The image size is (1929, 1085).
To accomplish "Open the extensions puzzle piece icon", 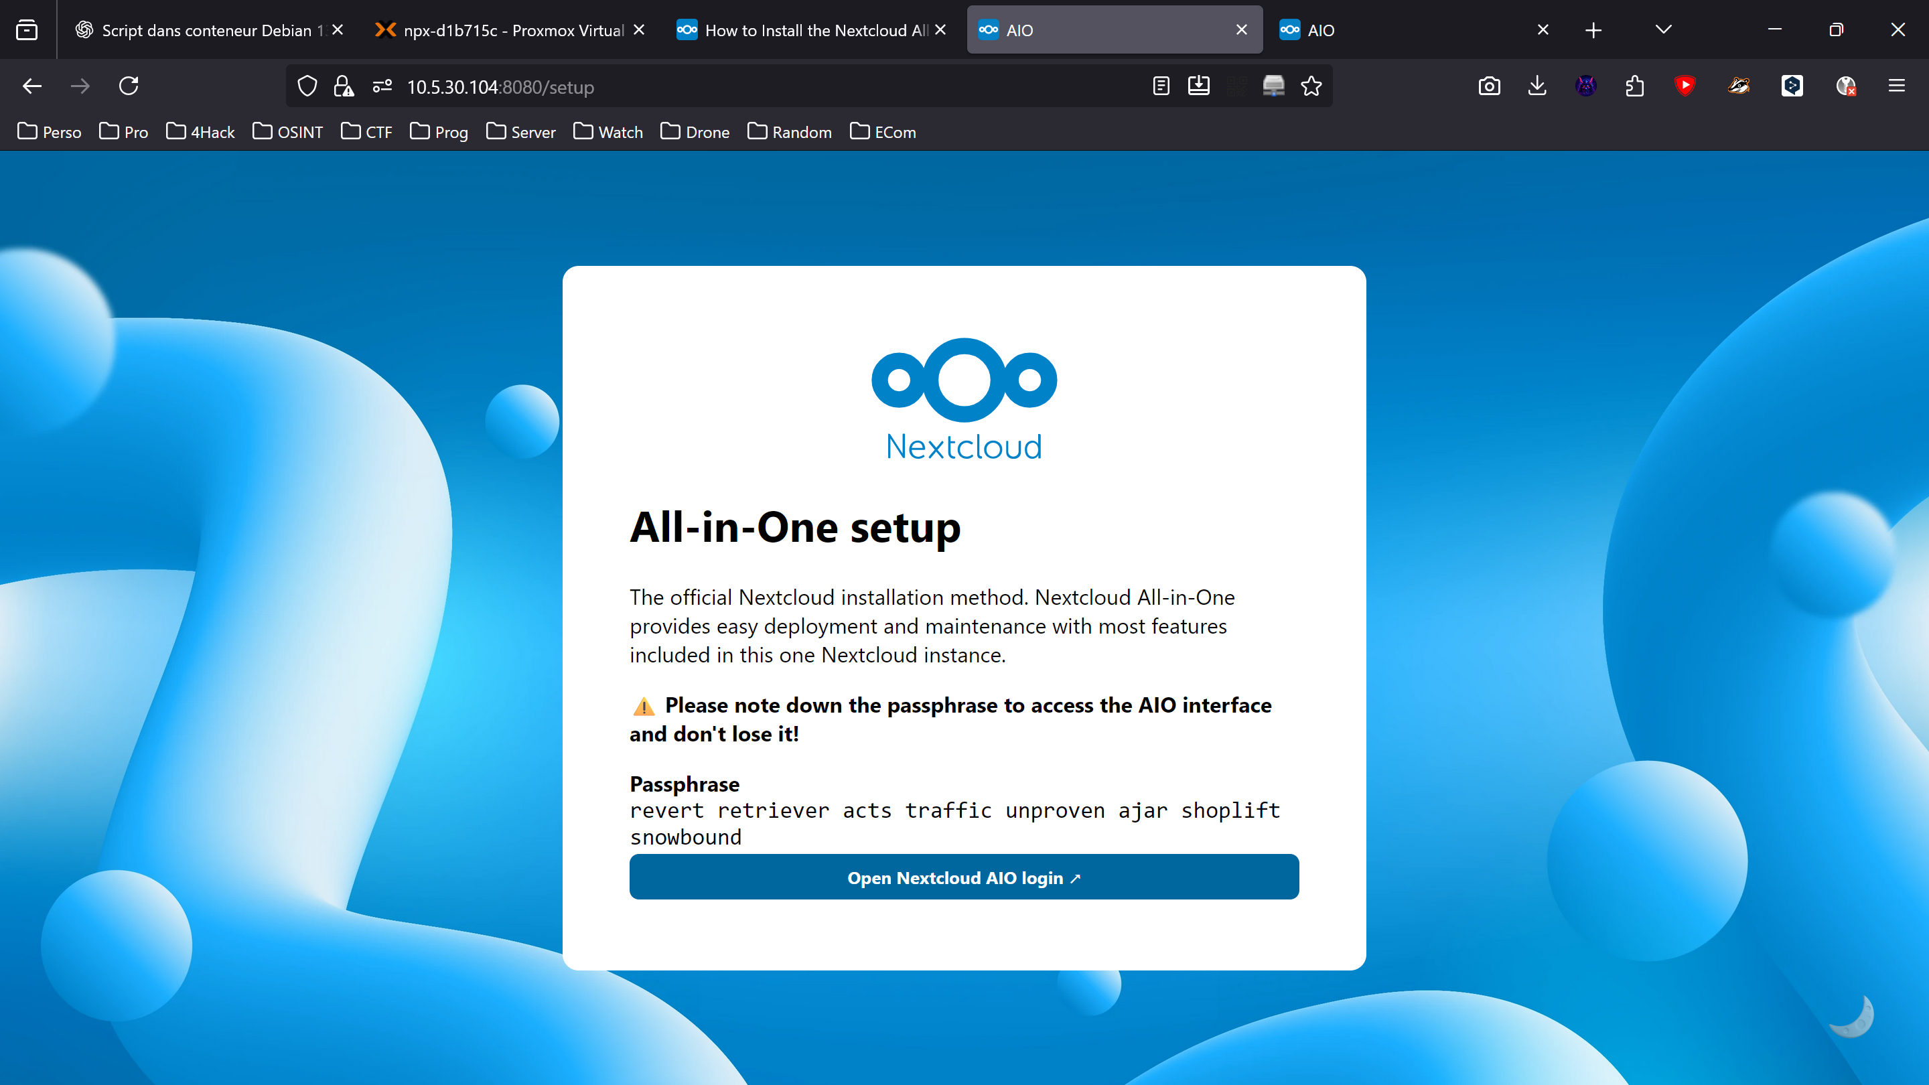I will 1635,86.
